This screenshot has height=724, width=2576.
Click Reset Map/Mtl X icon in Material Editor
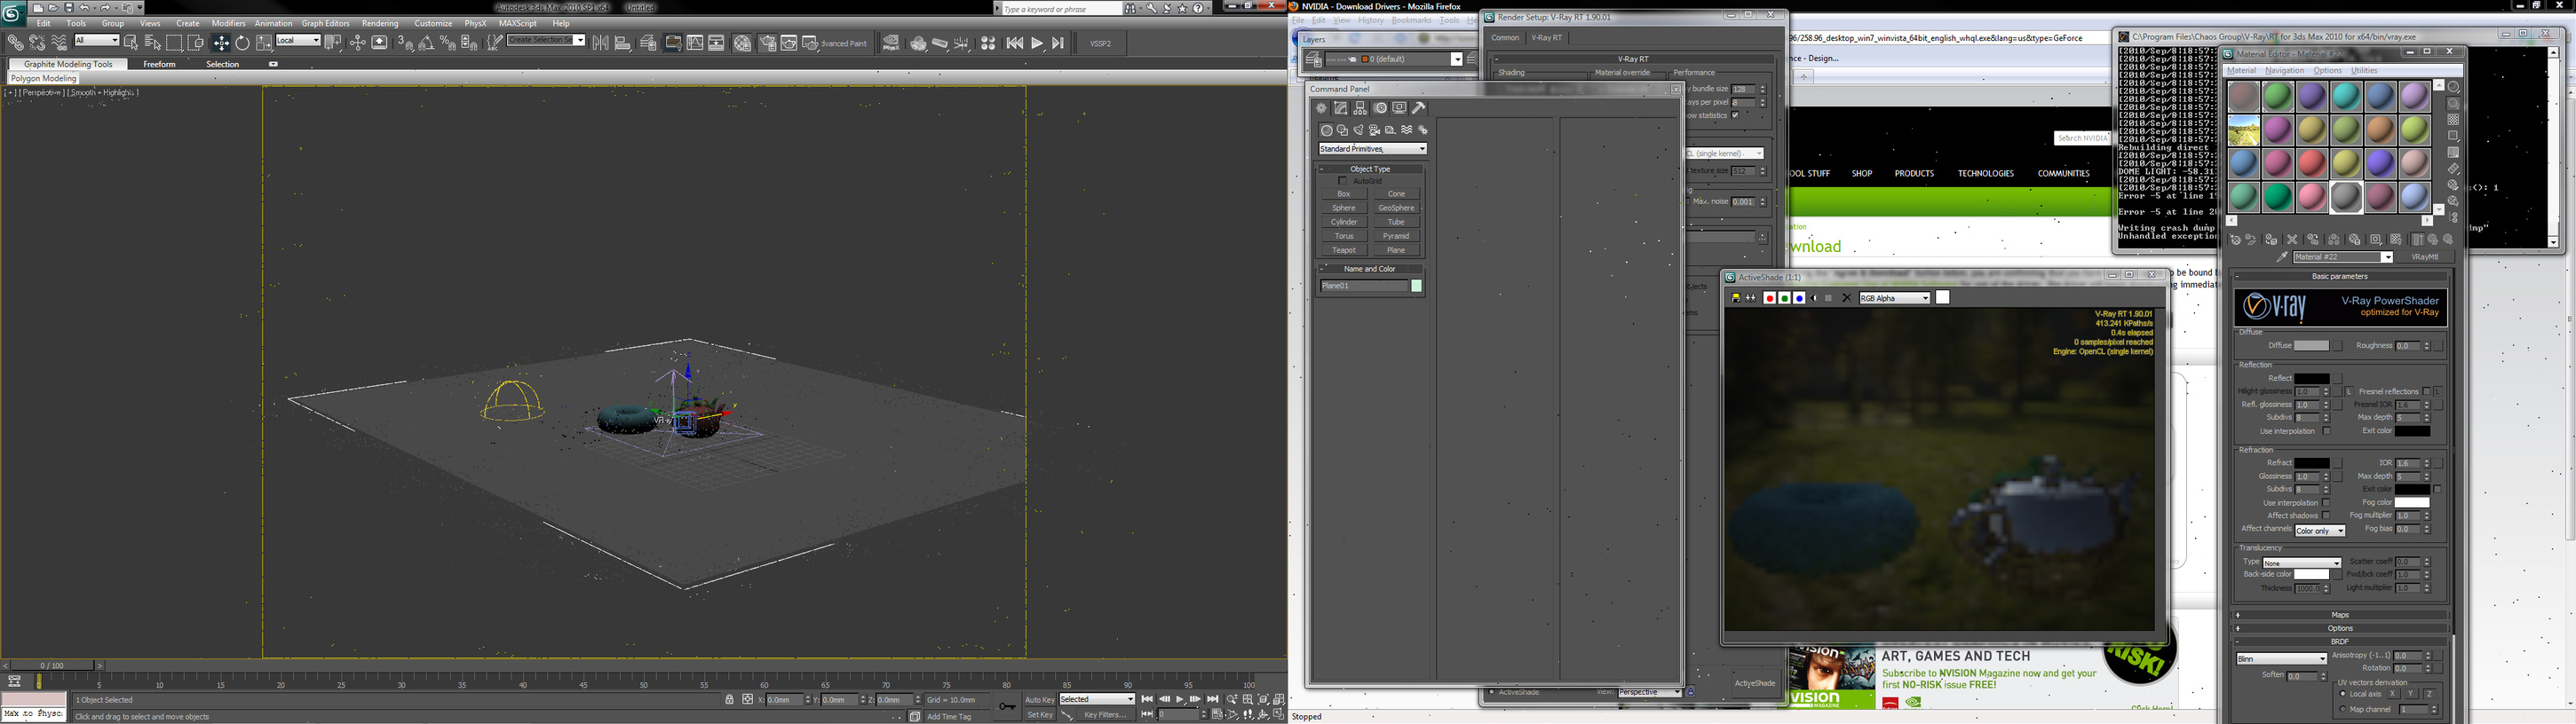(2292, 240)
